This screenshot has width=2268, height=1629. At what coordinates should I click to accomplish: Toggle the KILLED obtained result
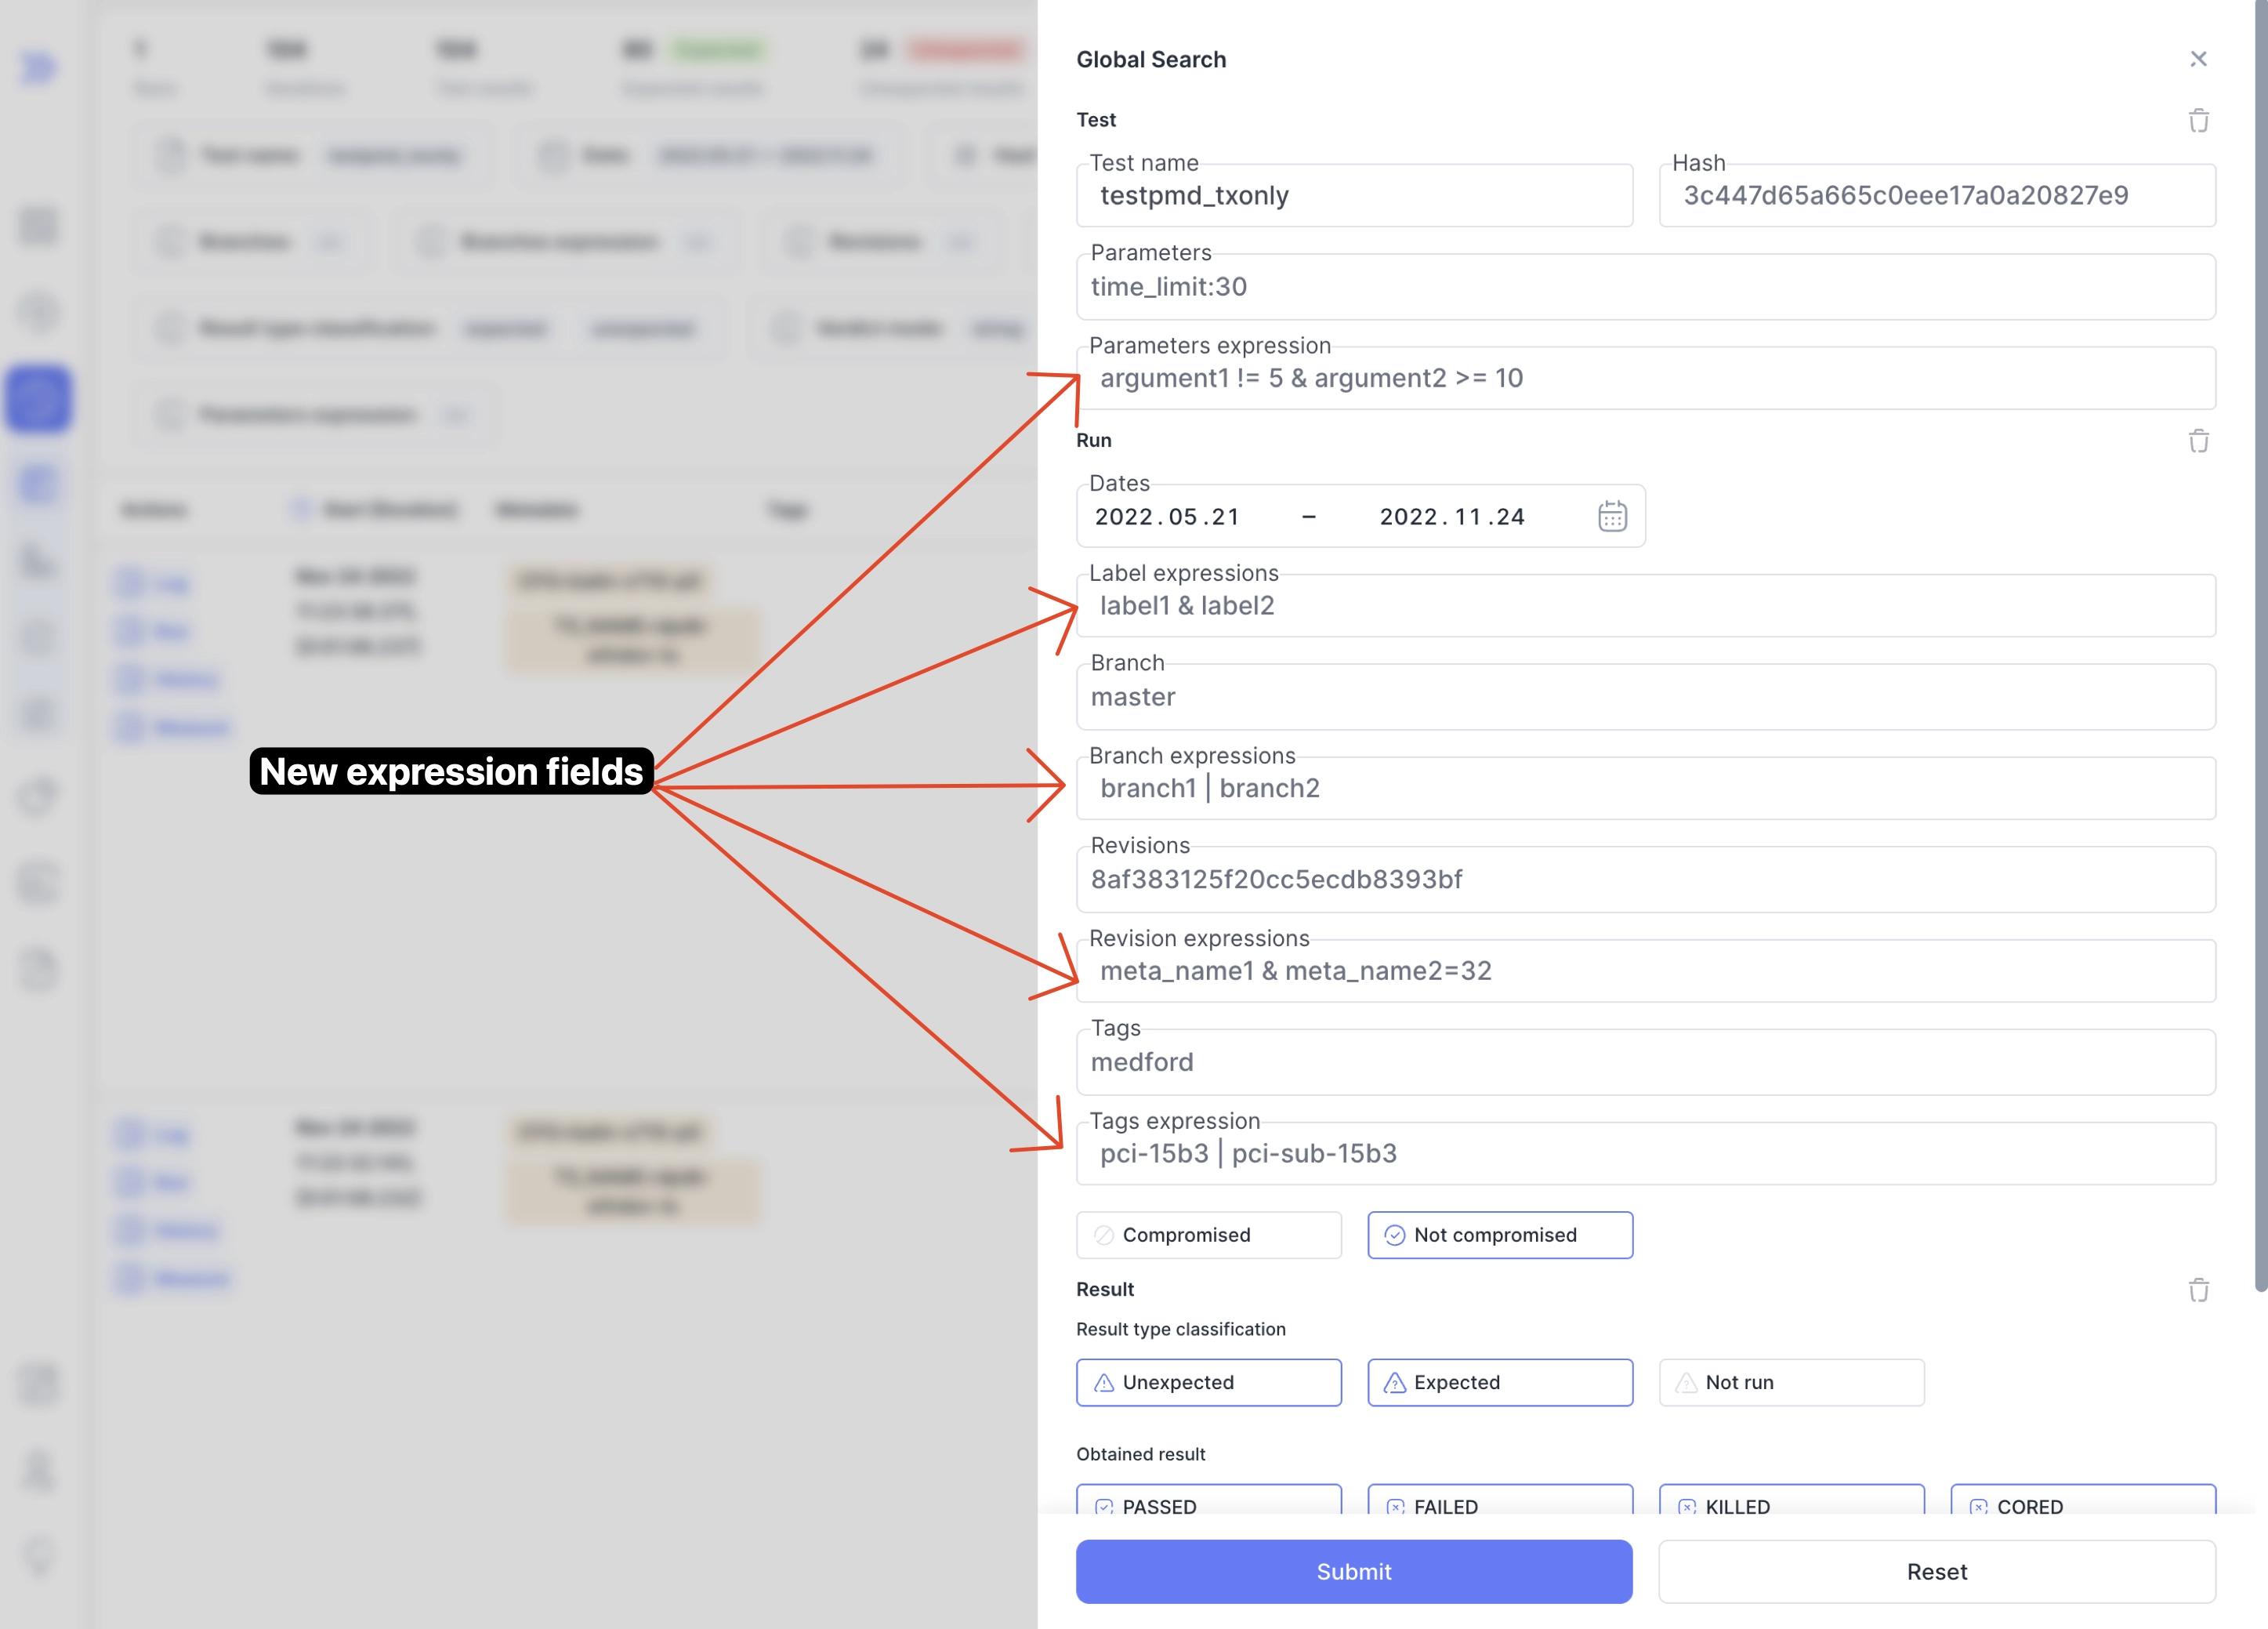point(1790,1503)
